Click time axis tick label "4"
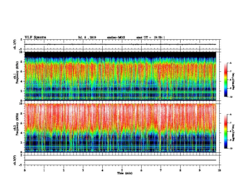 103,170
